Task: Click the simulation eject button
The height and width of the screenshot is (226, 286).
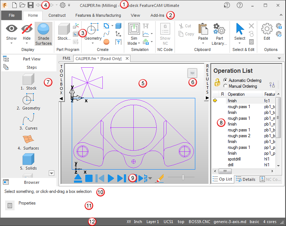Action: click(x=78, y=178)
